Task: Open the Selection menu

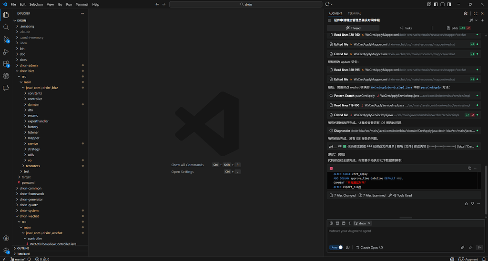Action: [36, 4]
